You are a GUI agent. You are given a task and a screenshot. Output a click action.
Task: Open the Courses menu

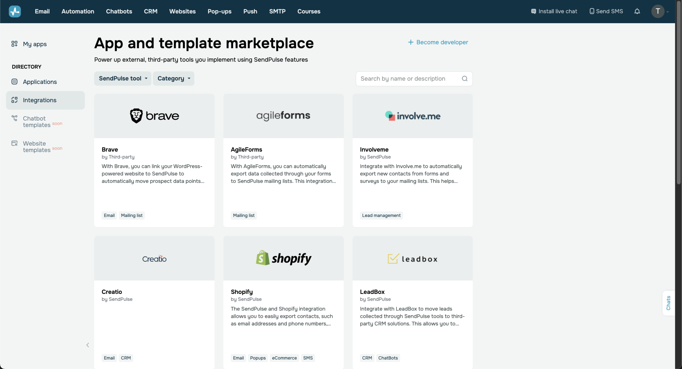[x=309, y=11]
